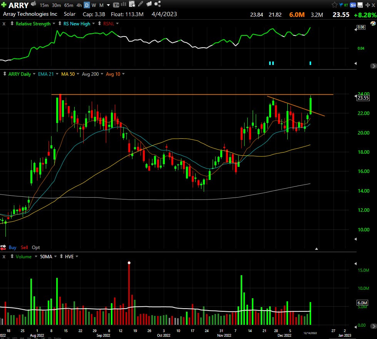Open Avg 10 settings dropdown
Image resolution: width=377 pixels, height=339 pixels.
click(x=123, y=74)
